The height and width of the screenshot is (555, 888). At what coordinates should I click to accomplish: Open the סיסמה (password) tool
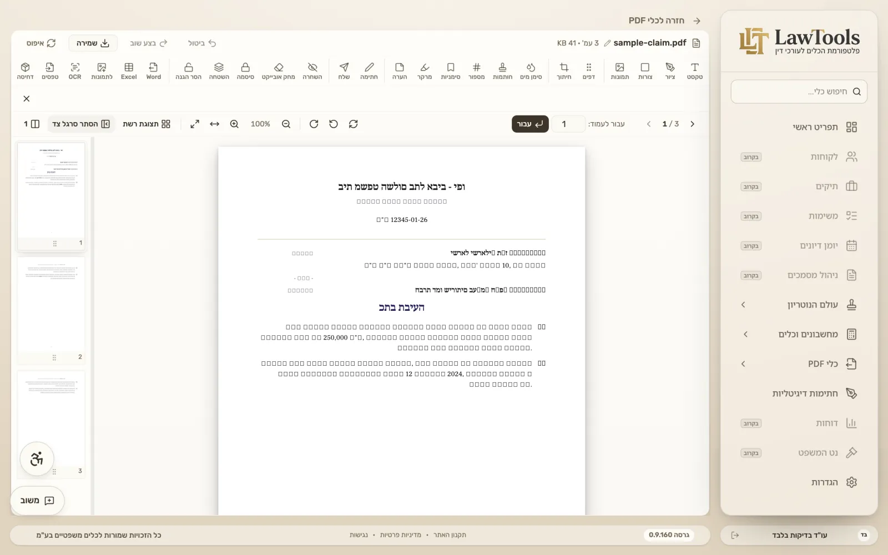[x=245, y=71]
